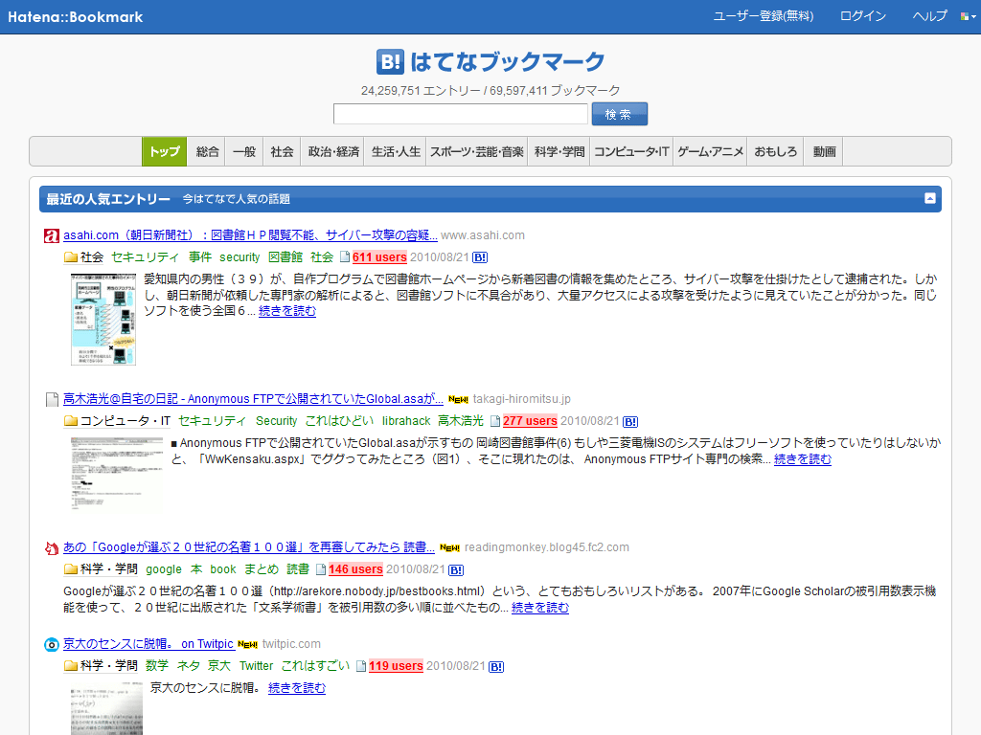The height and width of the screenshot is (735, 981).
Task: Open the top-right header dropdown menu
Action: click(x=969, y=16)
